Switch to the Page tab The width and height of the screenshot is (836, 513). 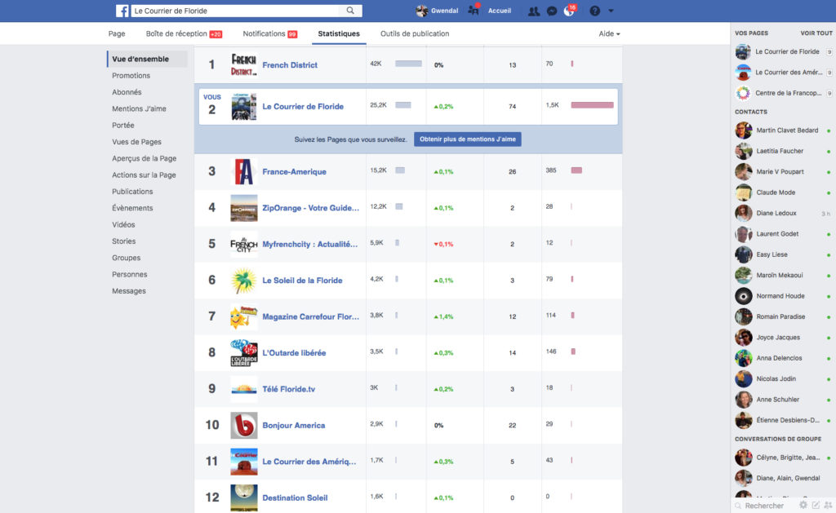coord(117,33)
